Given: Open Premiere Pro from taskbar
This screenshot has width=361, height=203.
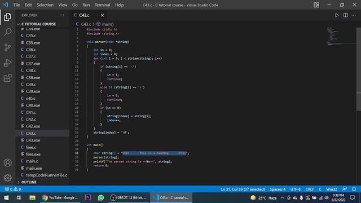Looking at the screenshot, I should (88, 198).
